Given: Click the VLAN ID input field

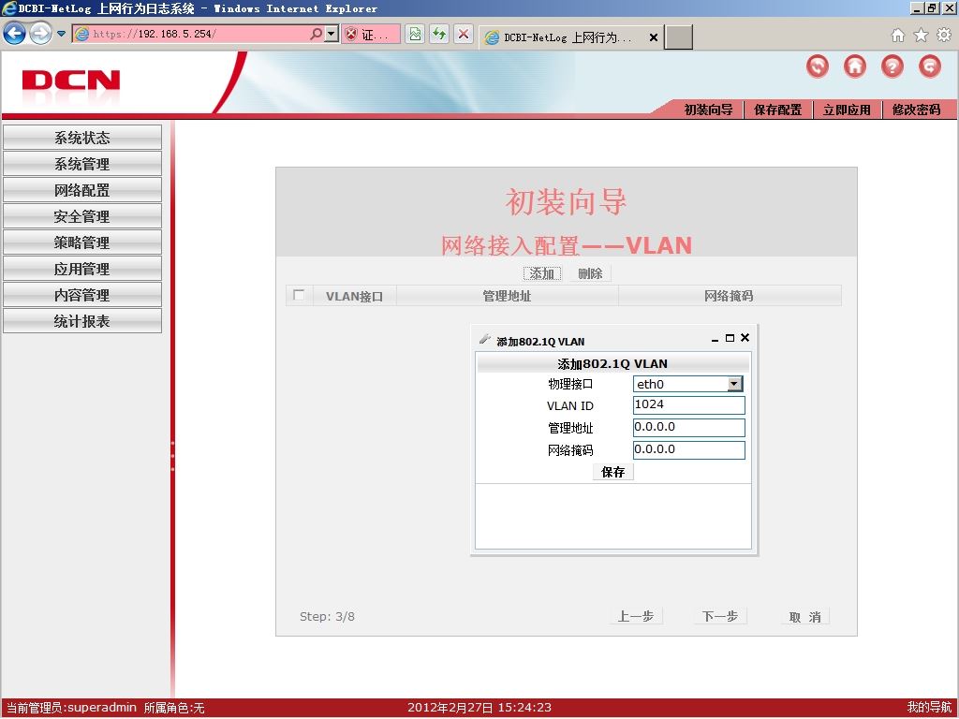Looking at the screenshot, I should pos(689,405).
